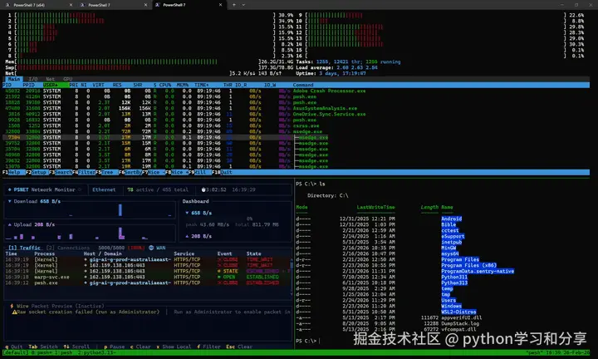Click the WSL2-Distros directory name
Viewport: 598px width, 359px height.
coord(458,312)
